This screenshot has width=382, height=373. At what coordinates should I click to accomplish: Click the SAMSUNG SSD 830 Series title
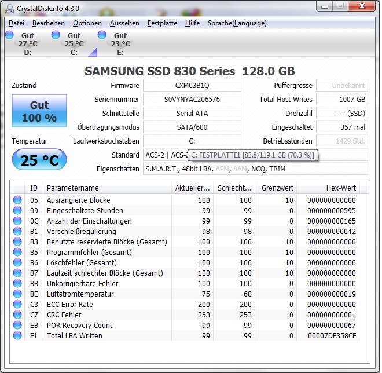click(190, 71)
